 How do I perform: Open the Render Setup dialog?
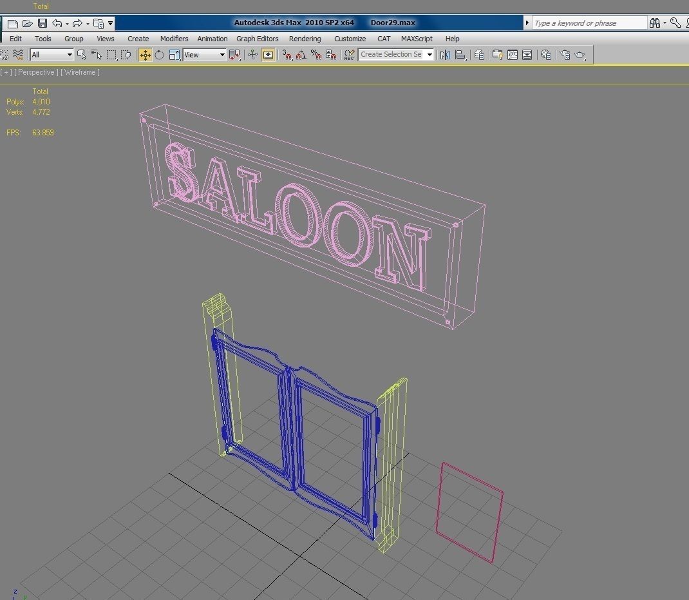(565, 55)
